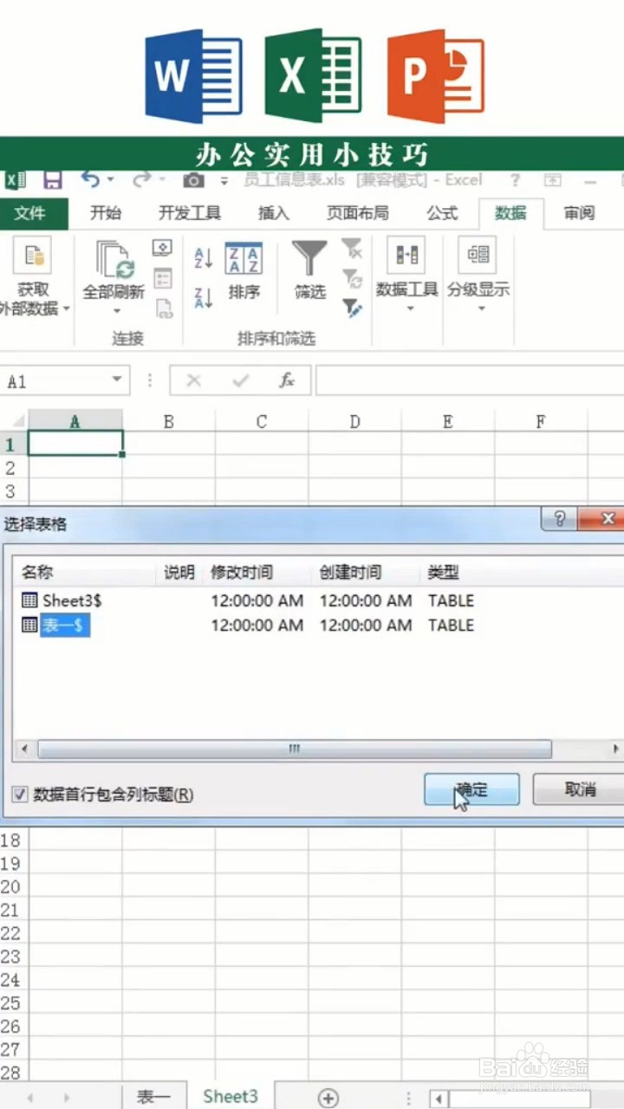Open ribbon display options button
624x1109 pixels.
point(552,180)
